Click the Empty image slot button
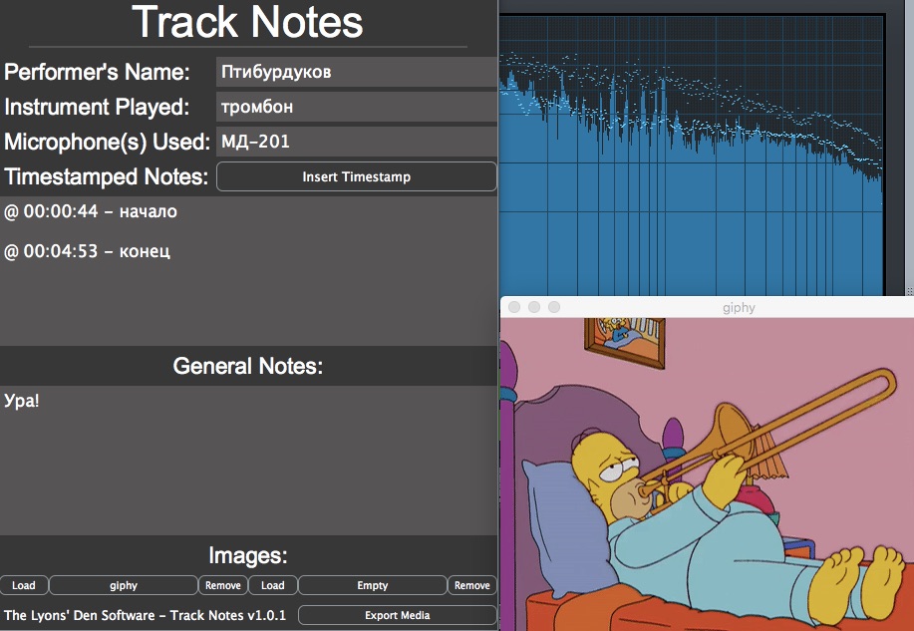This screenshot has height=631, width=914. (x=373, y=585)
